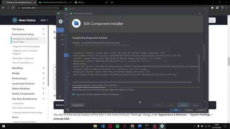Open Google Chrome from the taskbar

point(132,126)
